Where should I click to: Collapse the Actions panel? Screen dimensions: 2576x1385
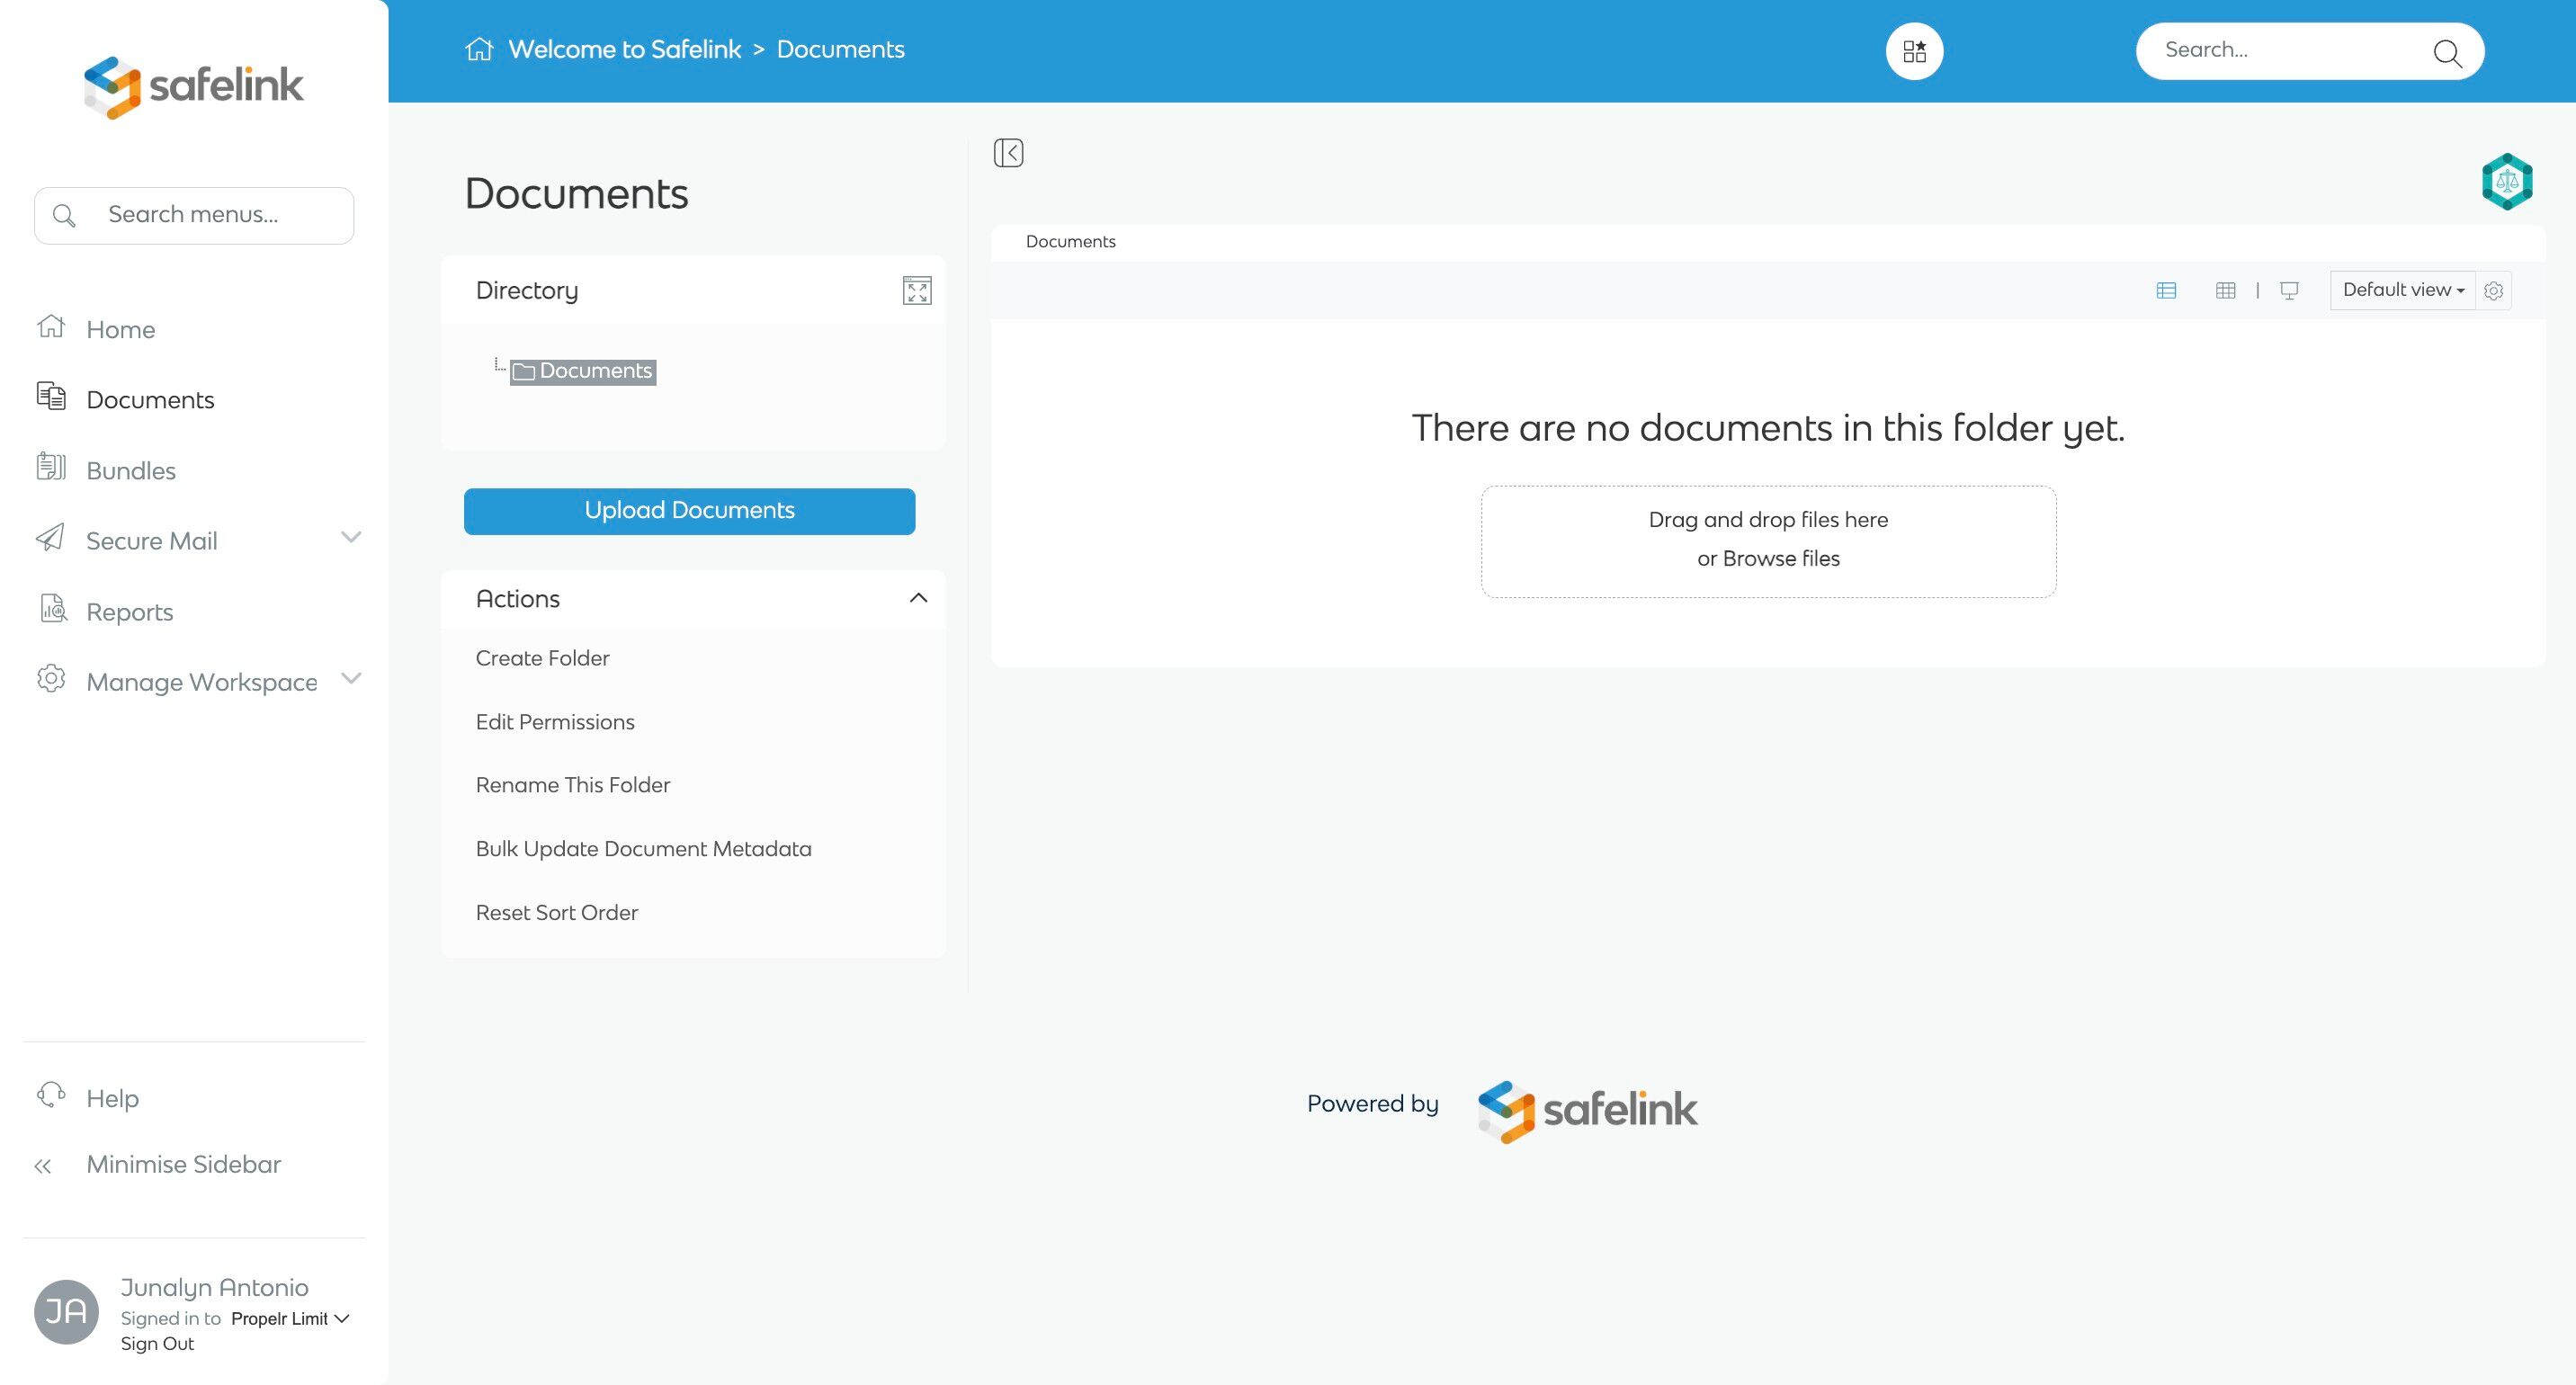pyautogui.click(x=918, y=598)
